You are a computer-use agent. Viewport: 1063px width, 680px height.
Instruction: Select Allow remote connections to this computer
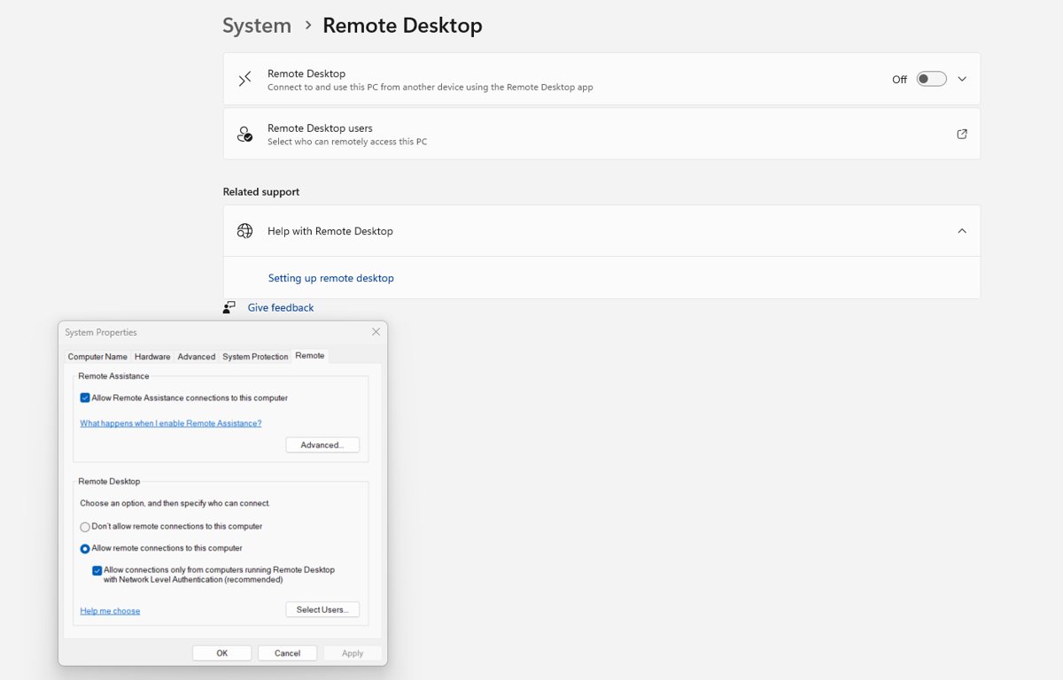pos(85,549)
